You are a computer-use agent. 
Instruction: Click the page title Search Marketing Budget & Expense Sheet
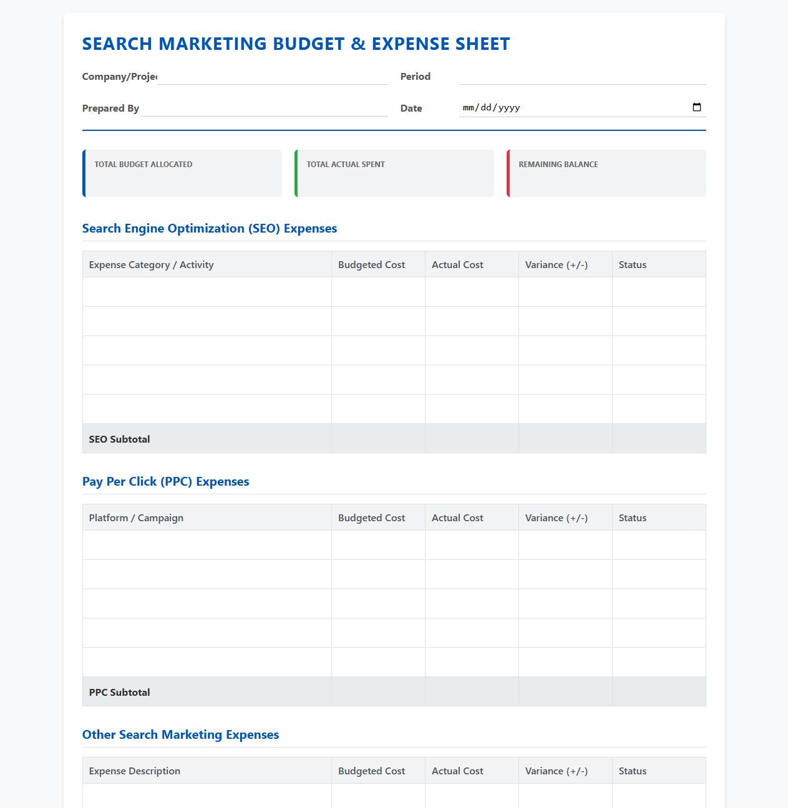(296, 44)
